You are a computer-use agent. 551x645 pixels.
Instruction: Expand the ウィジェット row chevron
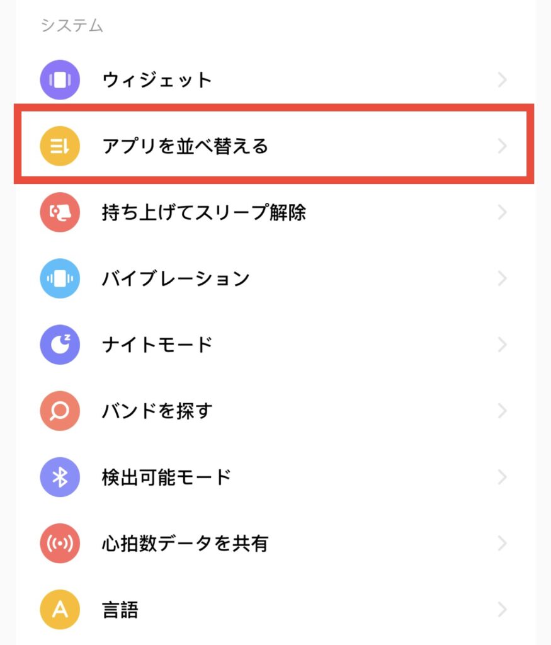click(502, 80)
